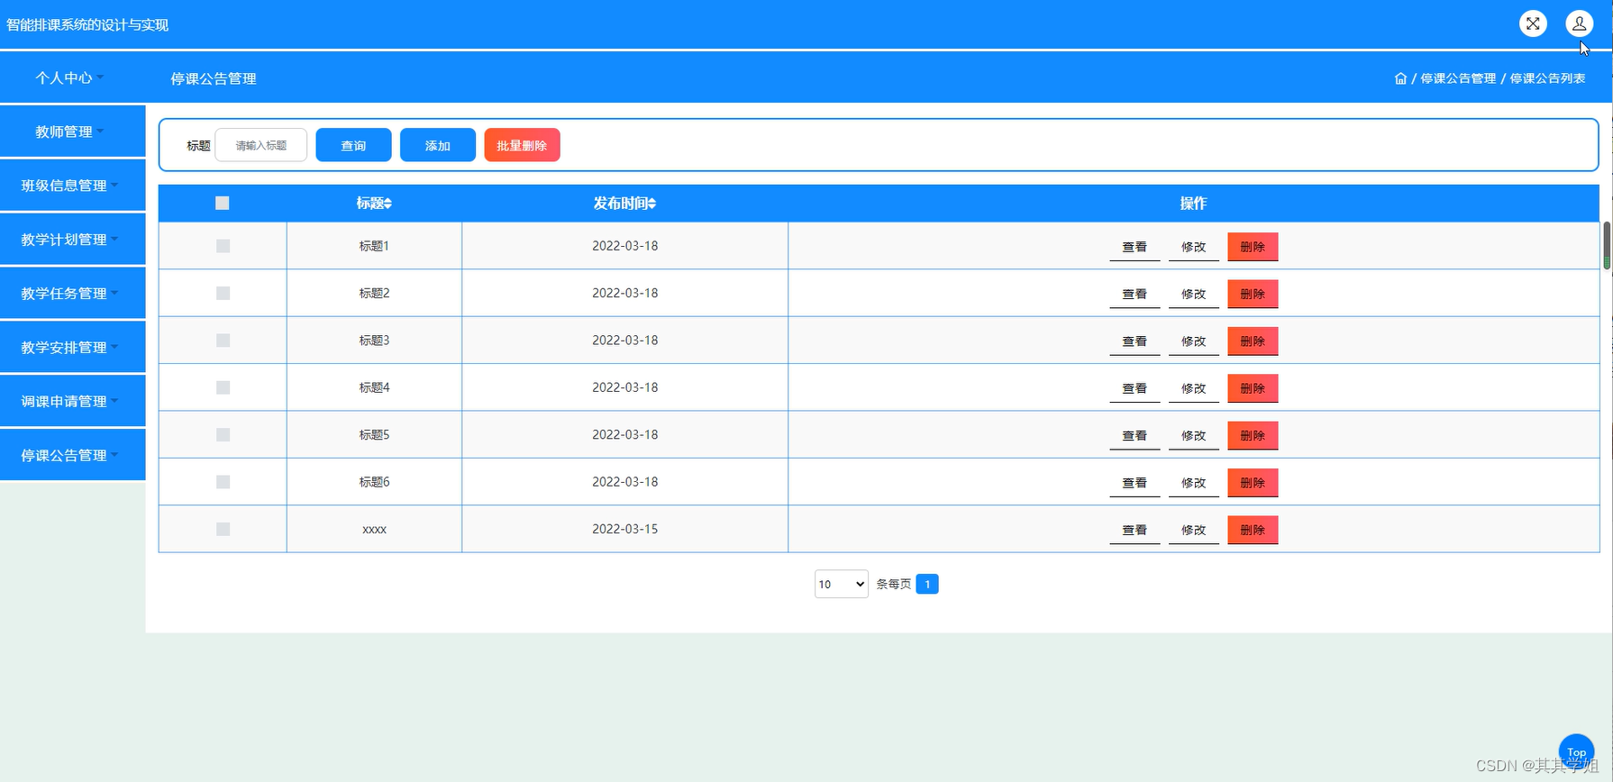The image size is (1613, 782).
Task: Check the box for 标题2 row
Action: (x=223, y=293)
